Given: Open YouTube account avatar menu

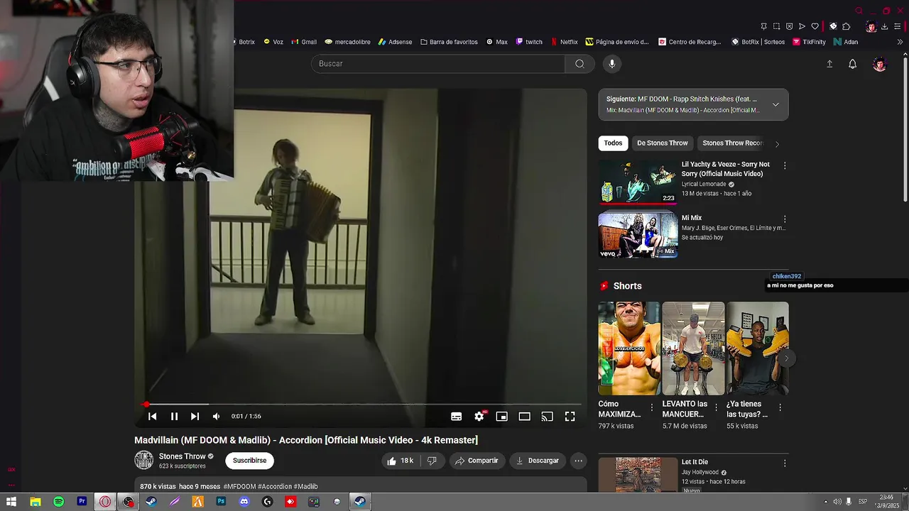Looking at the screenshot, I should 880,64.
